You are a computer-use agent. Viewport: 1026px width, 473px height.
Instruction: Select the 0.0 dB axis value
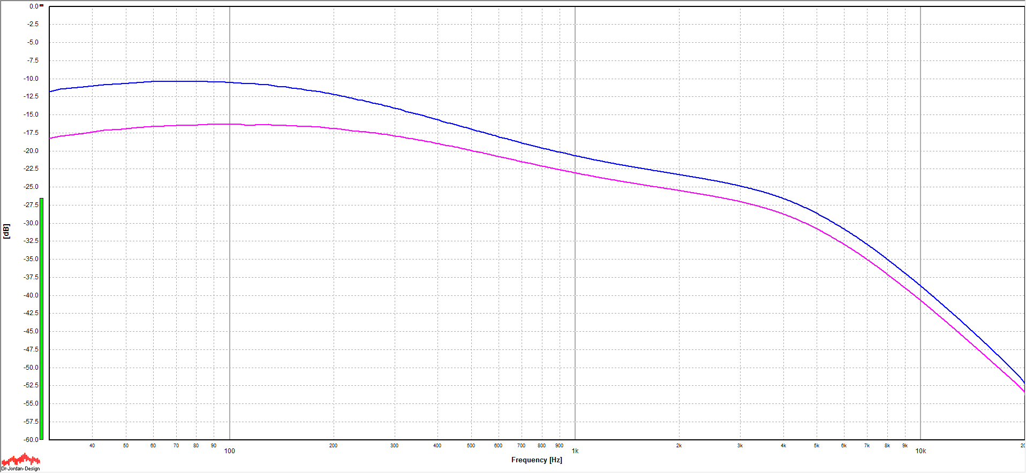(x=34, y=6)
